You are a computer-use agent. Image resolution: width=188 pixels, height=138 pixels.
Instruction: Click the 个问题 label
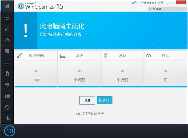tap(79, 80)
